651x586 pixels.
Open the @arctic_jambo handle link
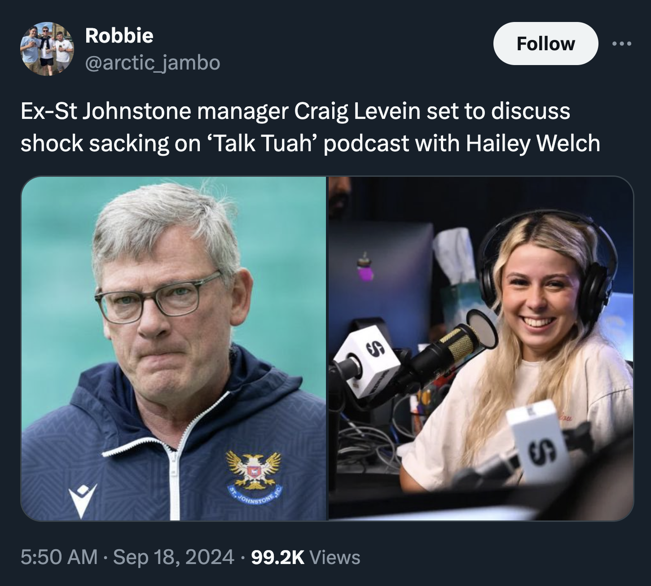click(152, 63)
